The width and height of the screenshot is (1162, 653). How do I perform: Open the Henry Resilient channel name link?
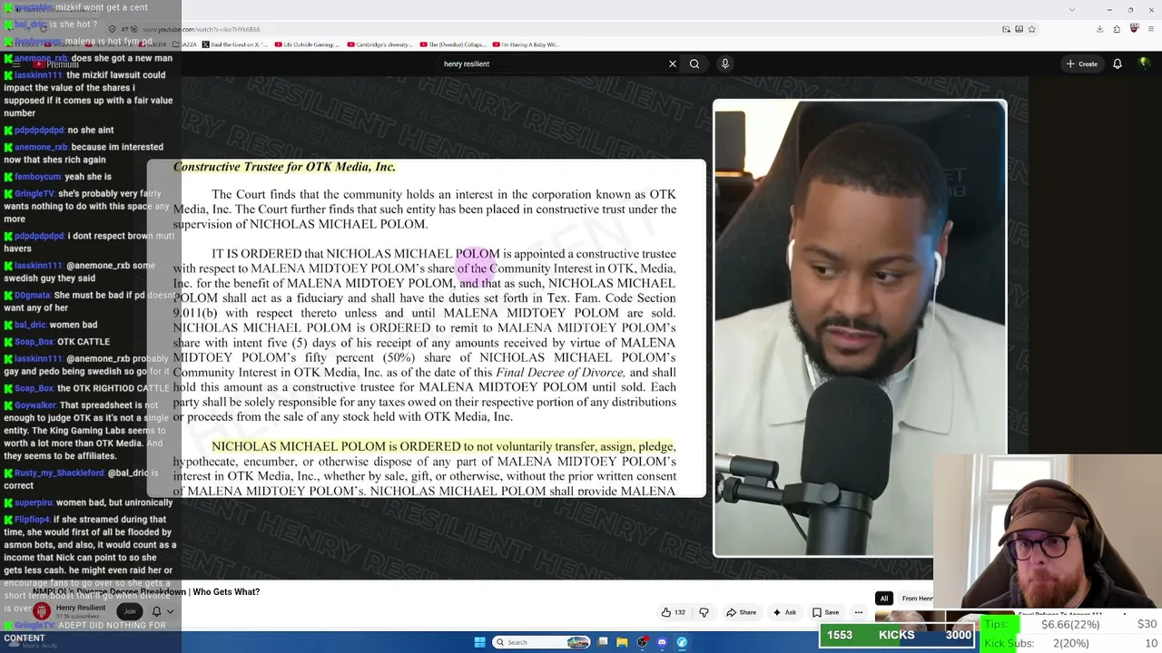click(x=81, y=608)
